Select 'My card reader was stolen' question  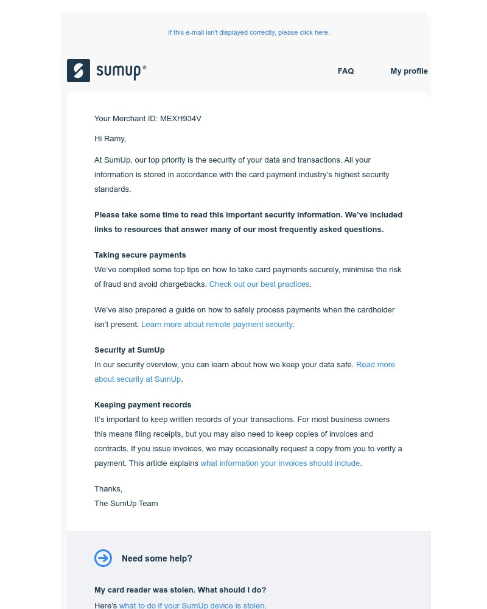point(180,590)
